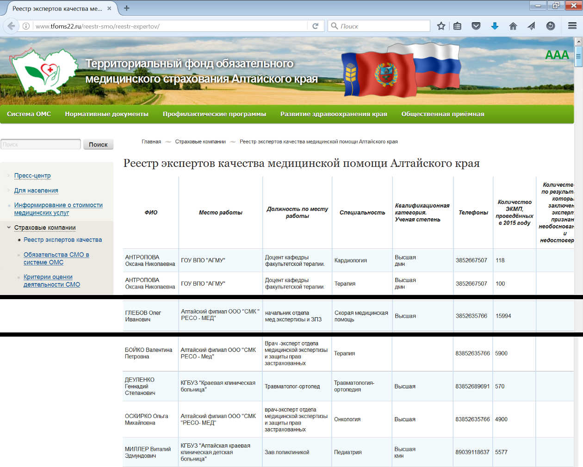Select Общественная приёмная in the green navigation bar
This screenshot has height=467, width=583.
442,114
